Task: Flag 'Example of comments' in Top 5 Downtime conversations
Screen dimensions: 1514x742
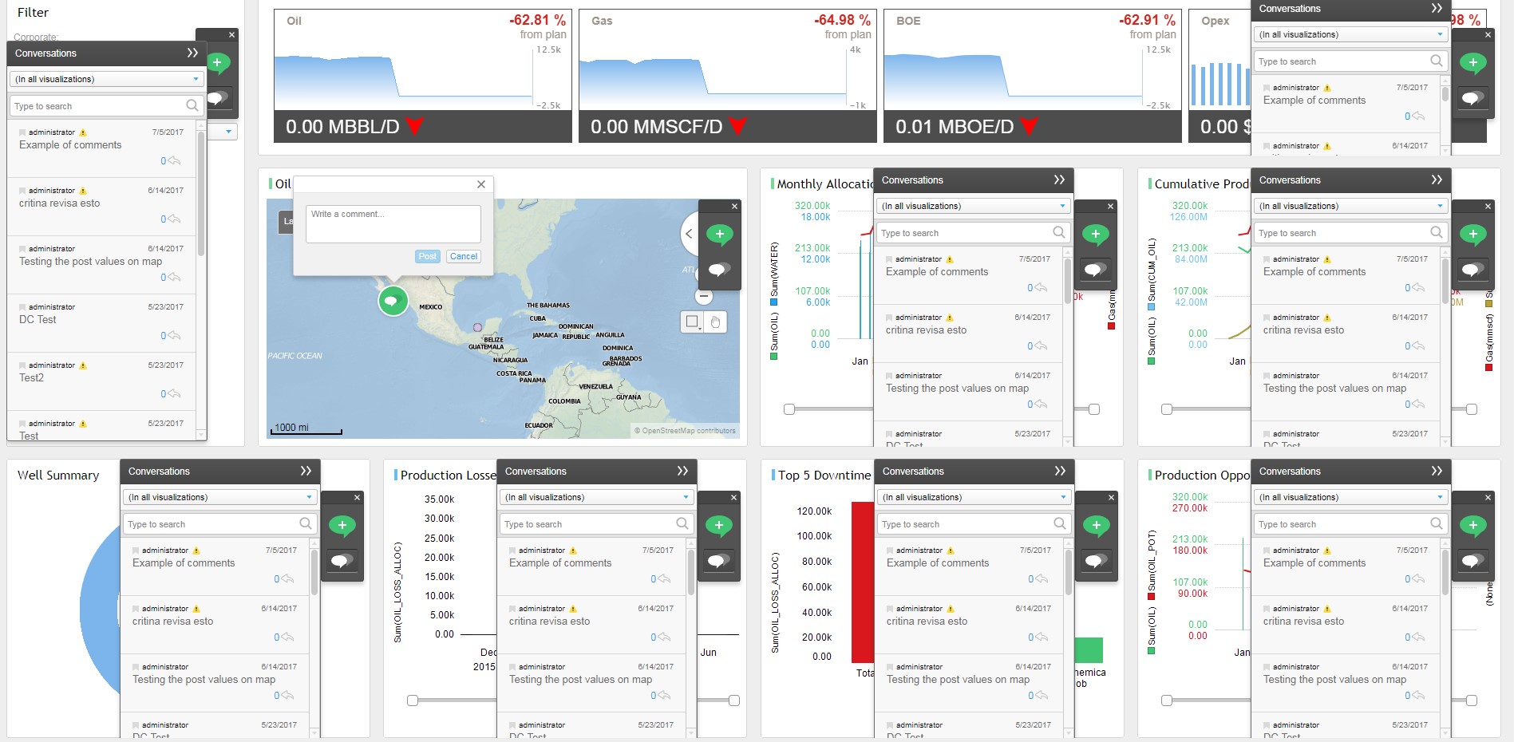Action: [x=890, y=551]
